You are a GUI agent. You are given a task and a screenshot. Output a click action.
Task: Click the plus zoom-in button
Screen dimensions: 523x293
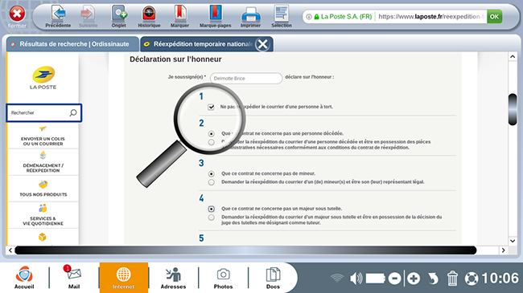pos(414,279)
